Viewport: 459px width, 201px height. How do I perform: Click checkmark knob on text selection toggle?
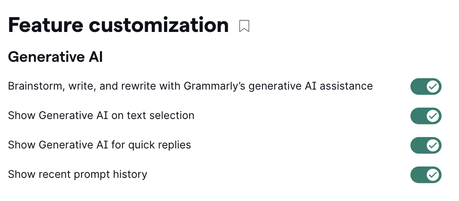pyautogui.click(x=433, y=116)
